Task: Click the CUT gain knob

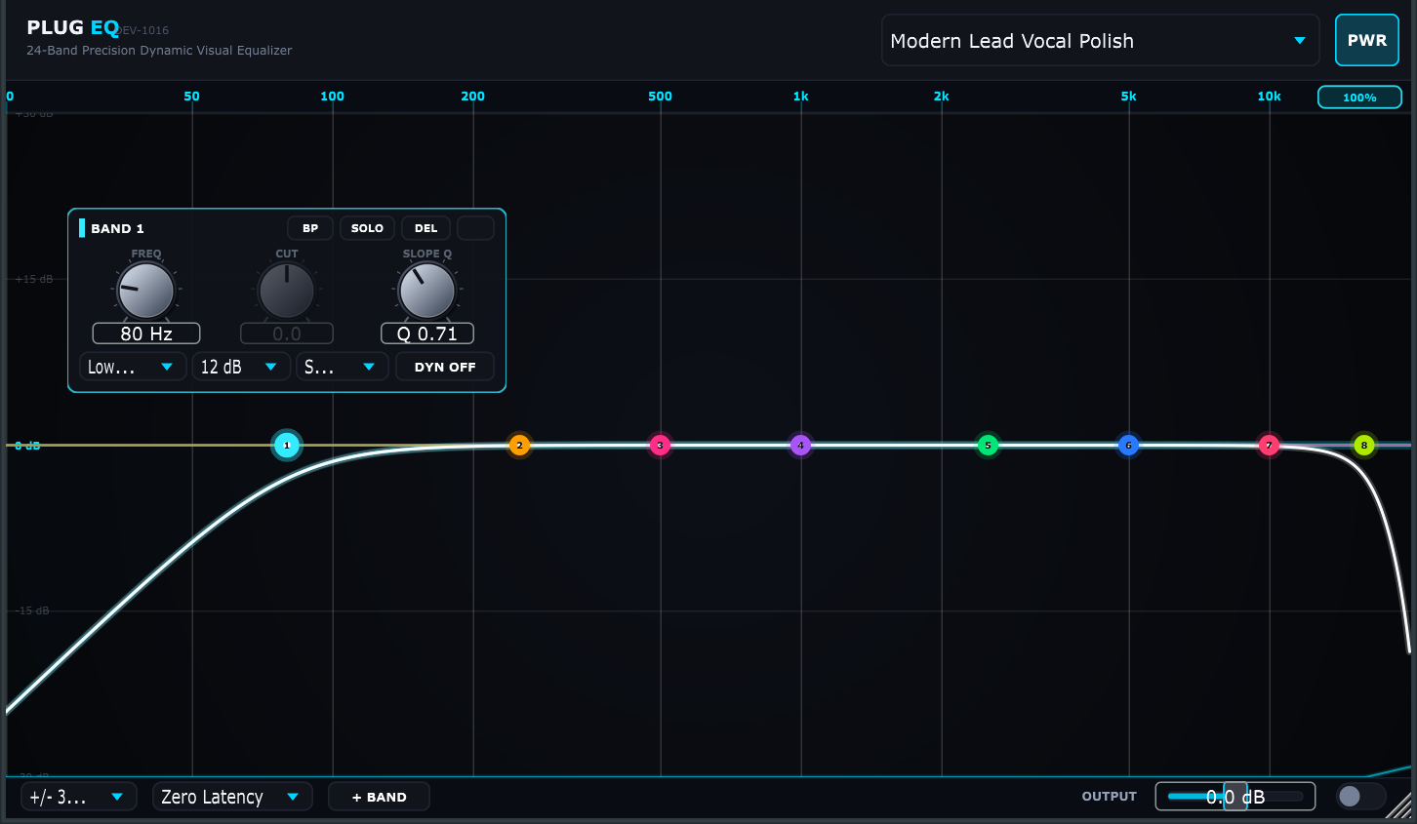Action: coord(287,291)
